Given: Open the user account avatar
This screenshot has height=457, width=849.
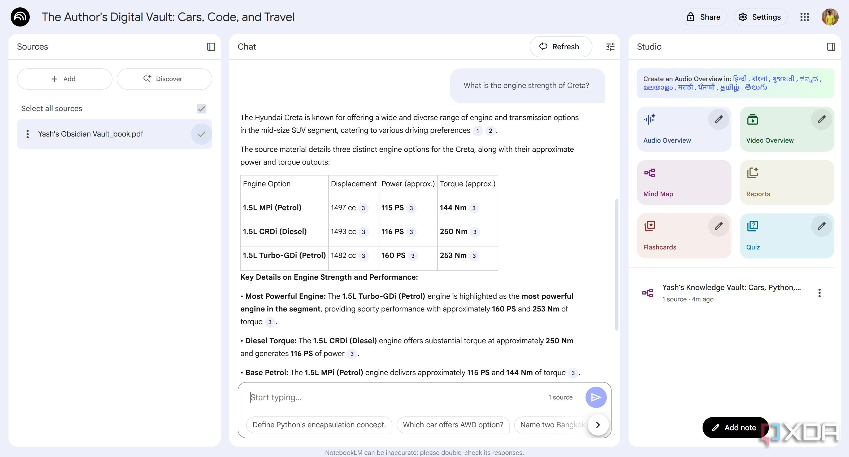Looking at the screenshot, I should pos(830,17).
